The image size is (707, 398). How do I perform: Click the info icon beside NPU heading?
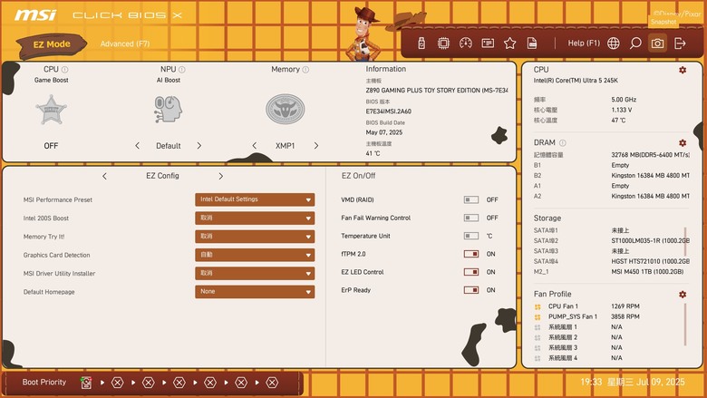[x=181, y=70]
